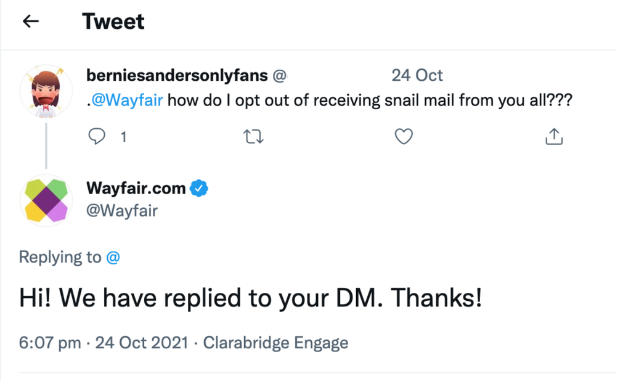Click Wayfair's blue verified badge

coord(198,189)
